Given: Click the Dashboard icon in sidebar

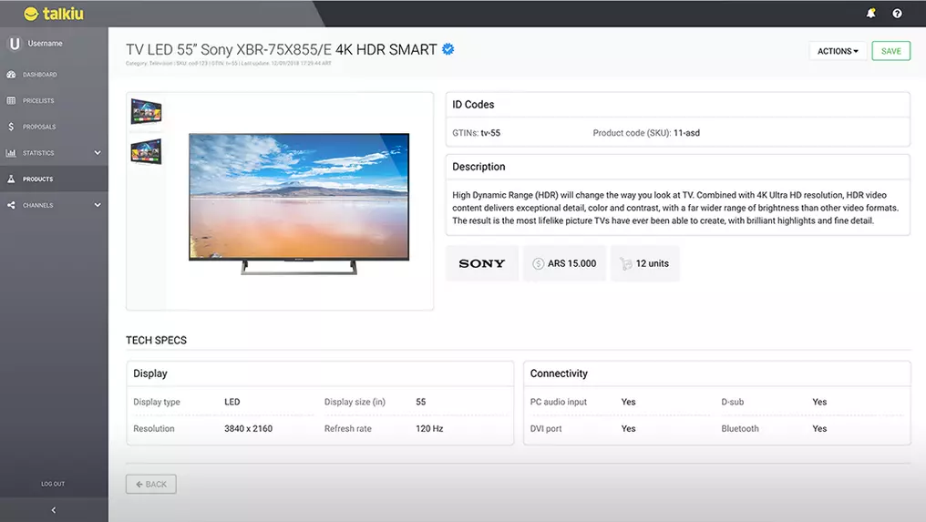Looking at the screenshot, I should point(11,75).
